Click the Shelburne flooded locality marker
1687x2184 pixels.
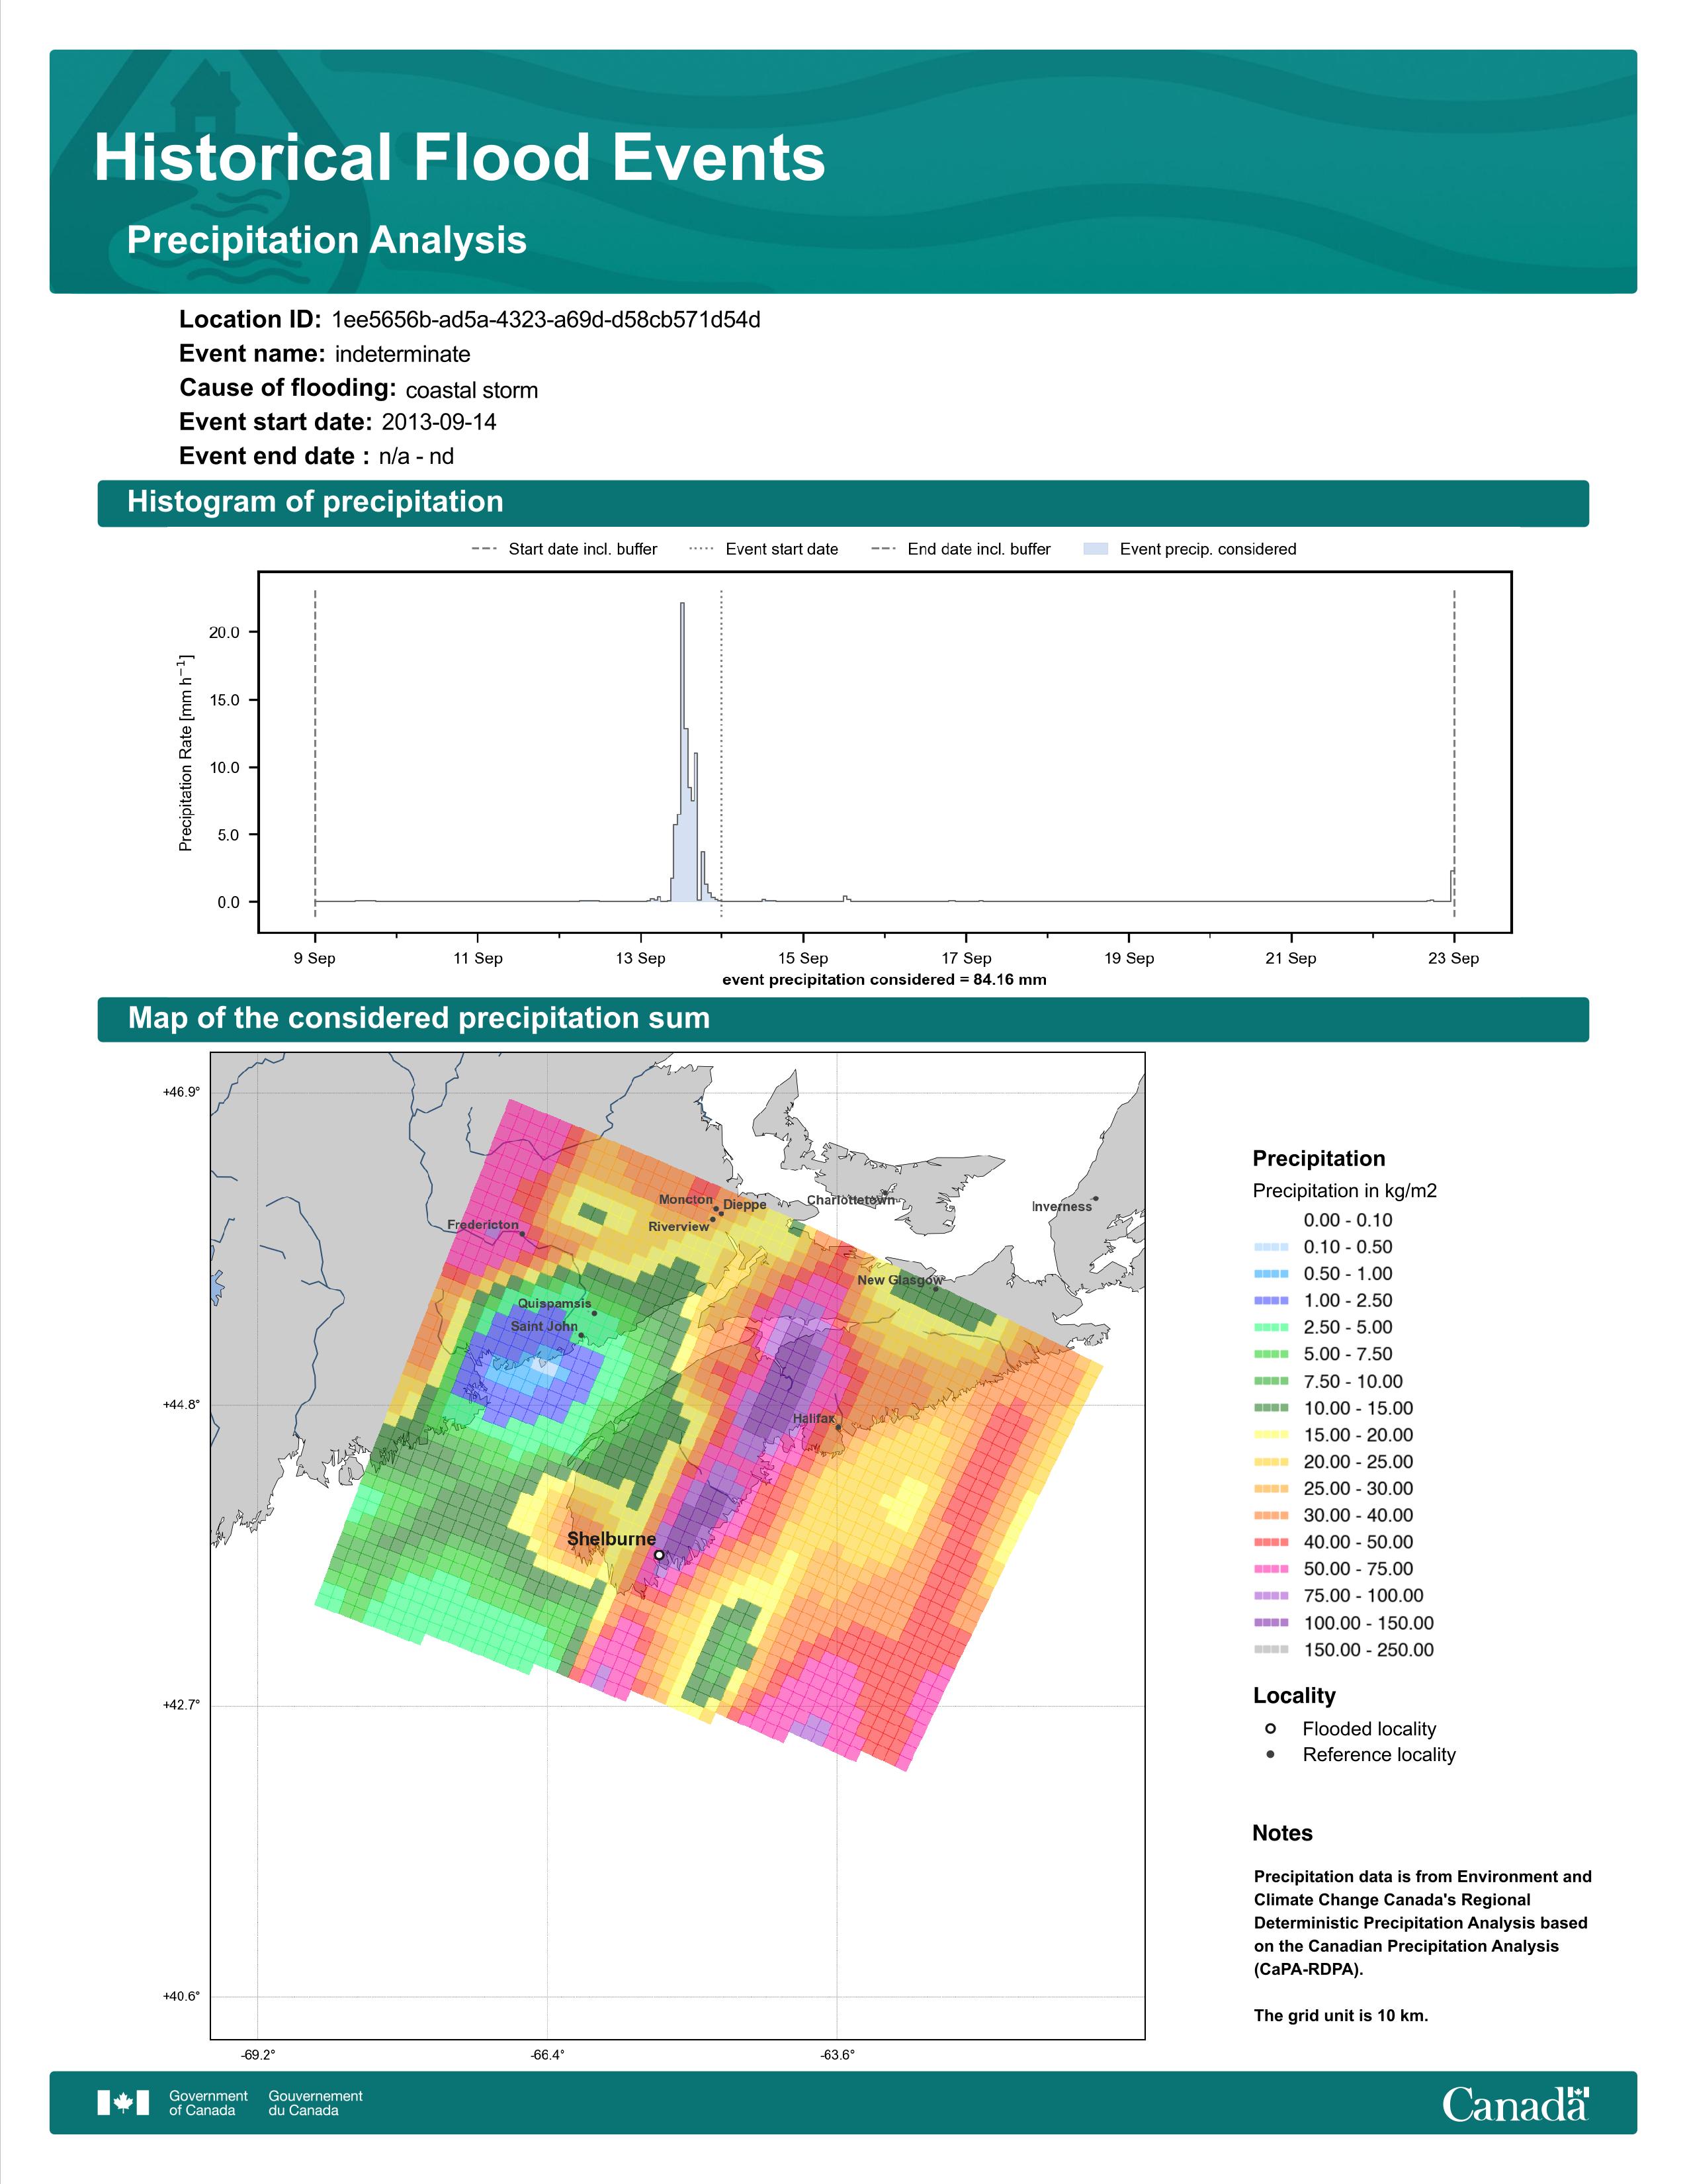coord(659,1555)
